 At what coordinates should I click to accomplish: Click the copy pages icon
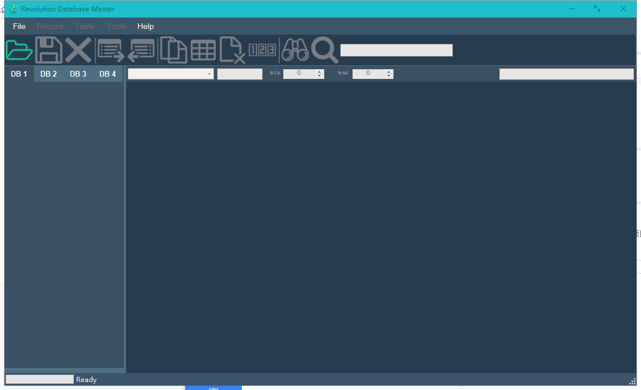point(173,50)
